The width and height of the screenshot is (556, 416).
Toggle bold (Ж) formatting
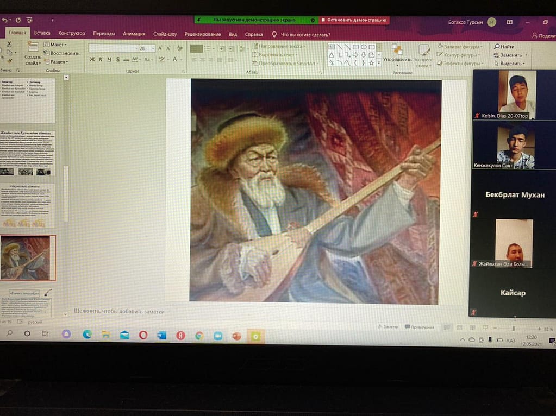tap(92, 59)
